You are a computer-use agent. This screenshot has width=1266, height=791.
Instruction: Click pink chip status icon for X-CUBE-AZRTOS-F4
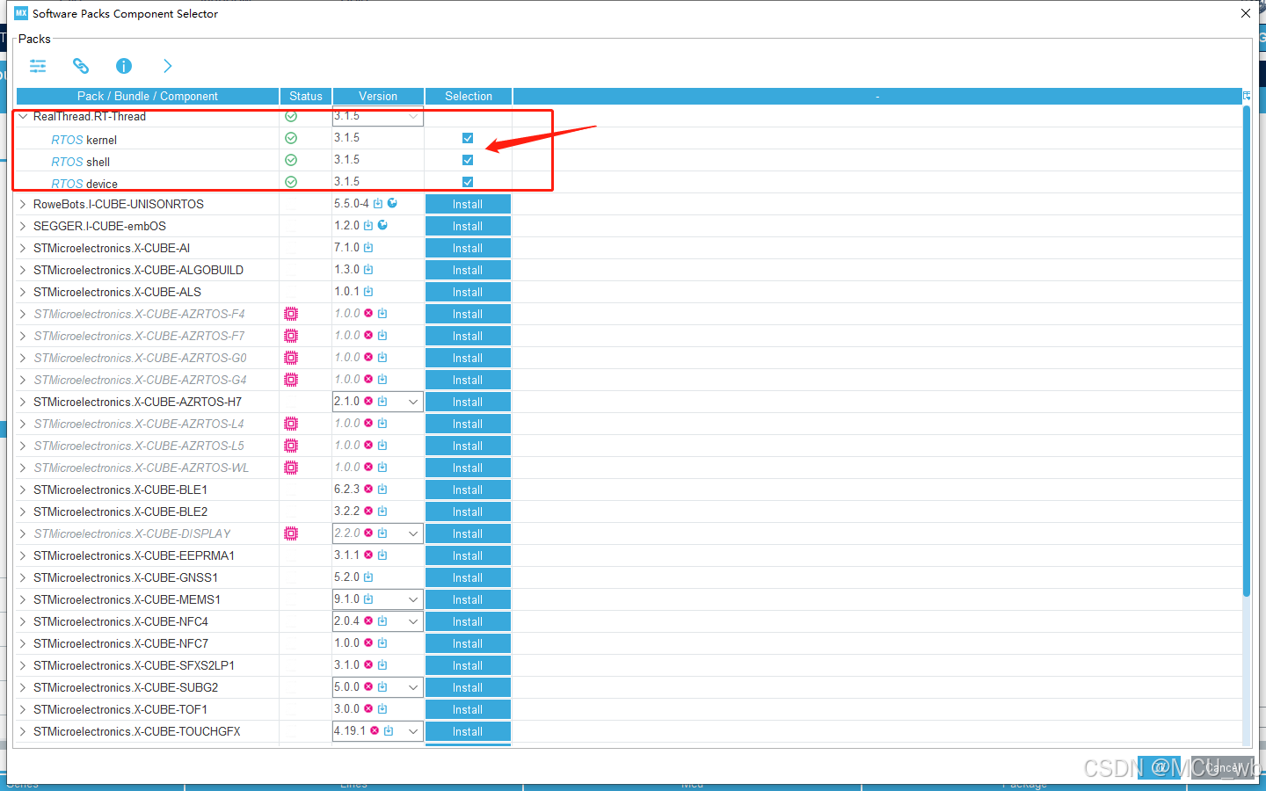pyautogui.click(x=291, y=314)
